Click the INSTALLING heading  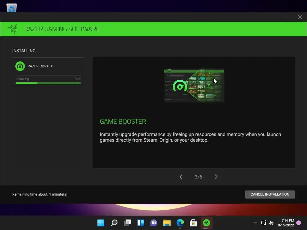pyautogui.click(x=24, y=51)
